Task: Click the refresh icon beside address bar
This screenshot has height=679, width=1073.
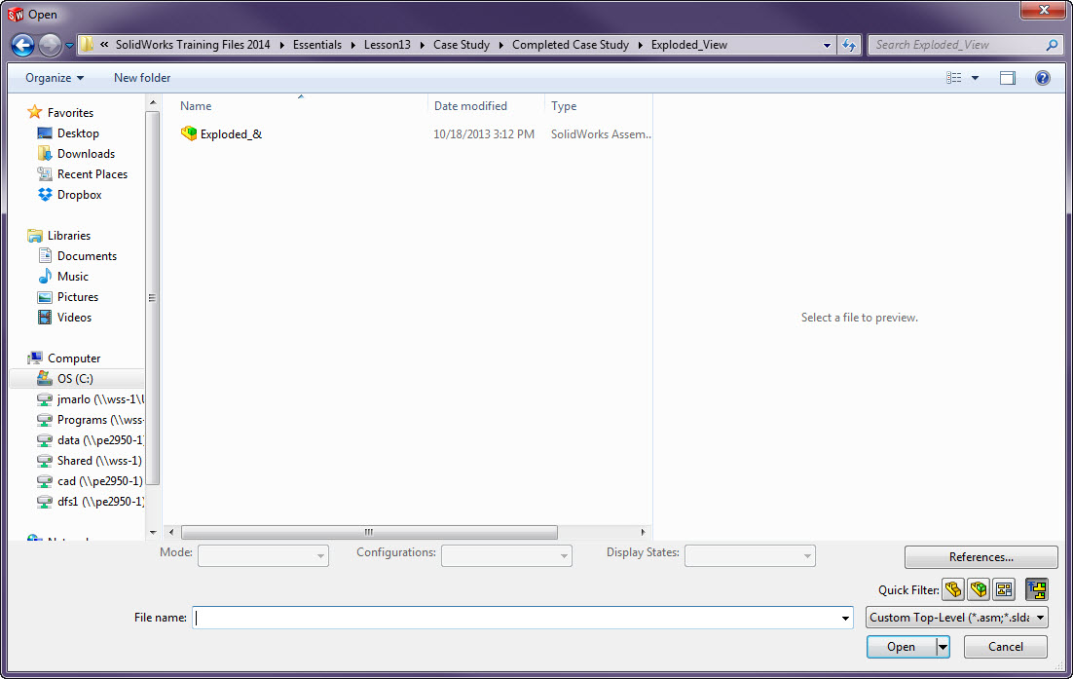Action: point(849,45)
